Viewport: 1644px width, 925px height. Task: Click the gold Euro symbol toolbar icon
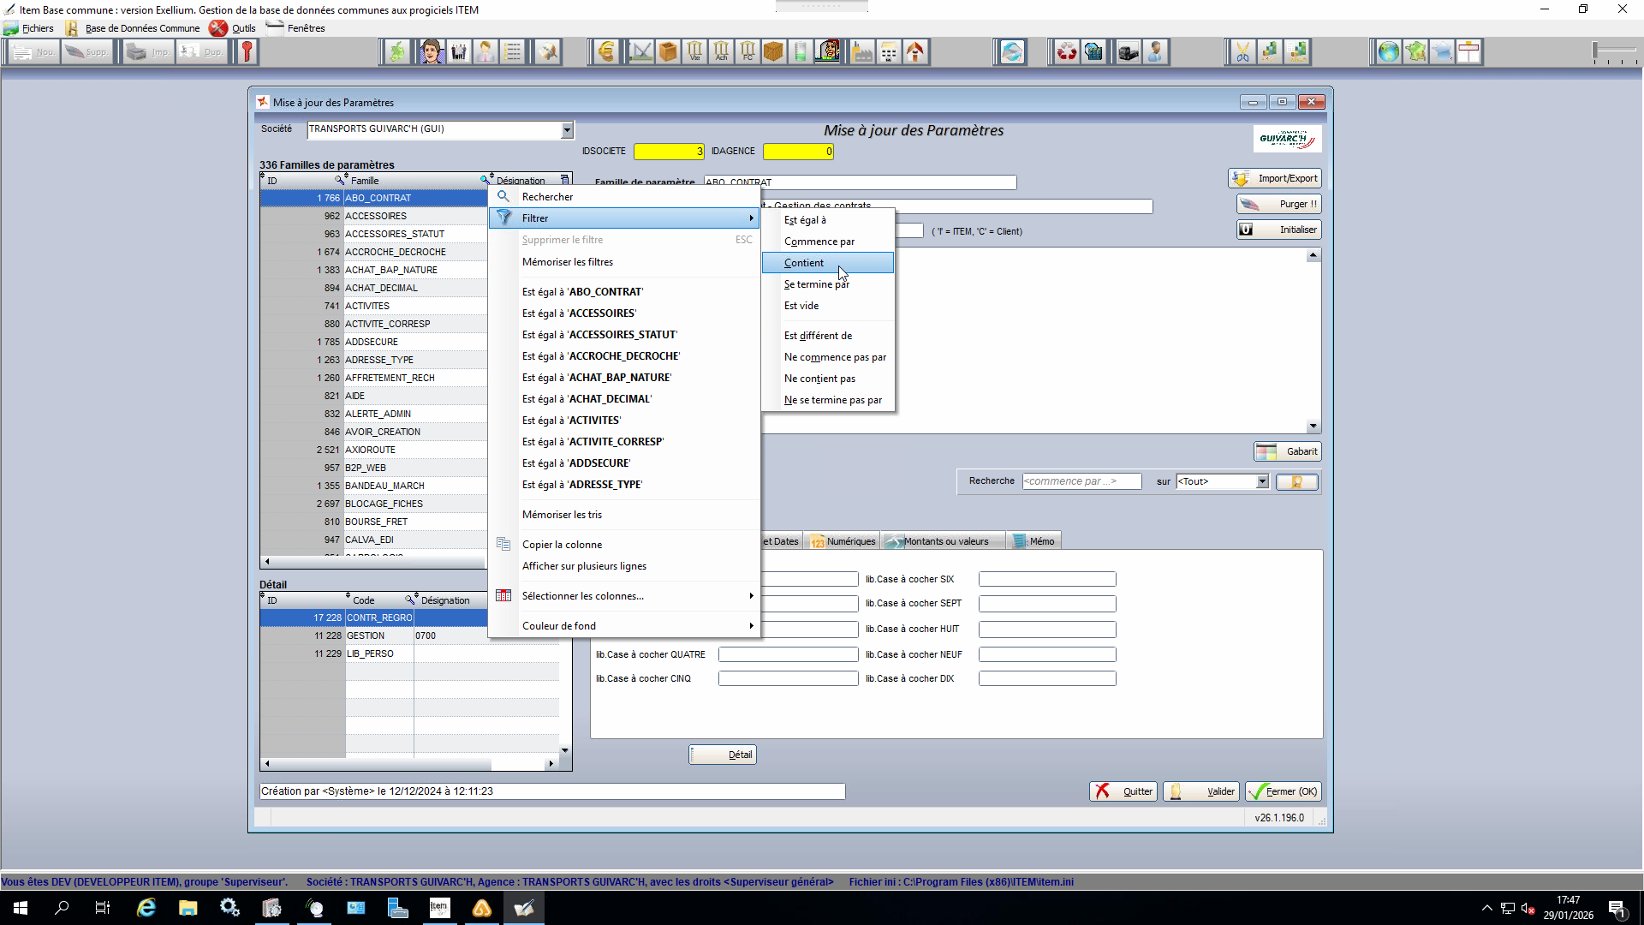click(606, 52)
